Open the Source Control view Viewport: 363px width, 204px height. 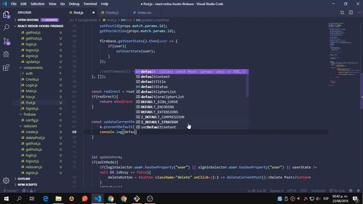click(6, 41)
